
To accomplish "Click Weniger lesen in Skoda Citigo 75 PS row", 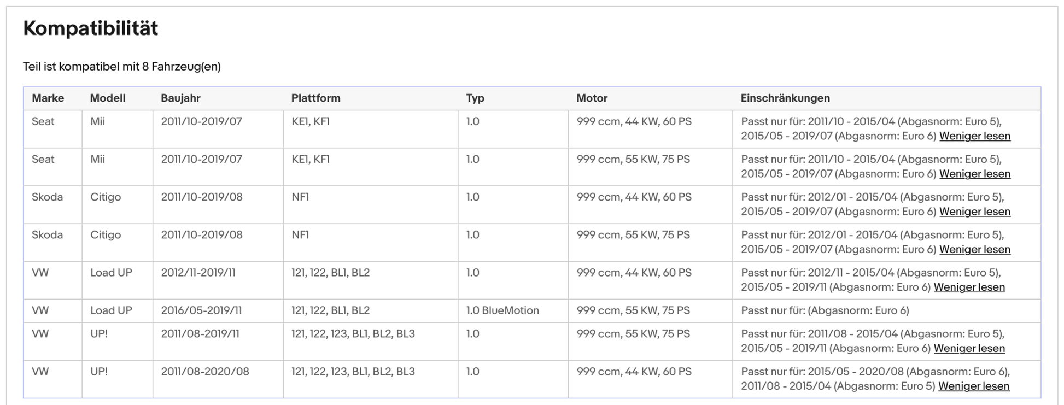I will [974, 249].
